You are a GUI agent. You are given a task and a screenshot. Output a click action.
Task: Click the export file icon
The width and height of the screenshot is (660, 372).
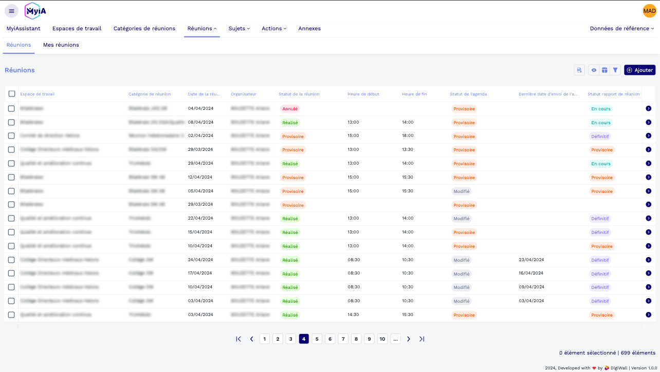pos(579,70)
